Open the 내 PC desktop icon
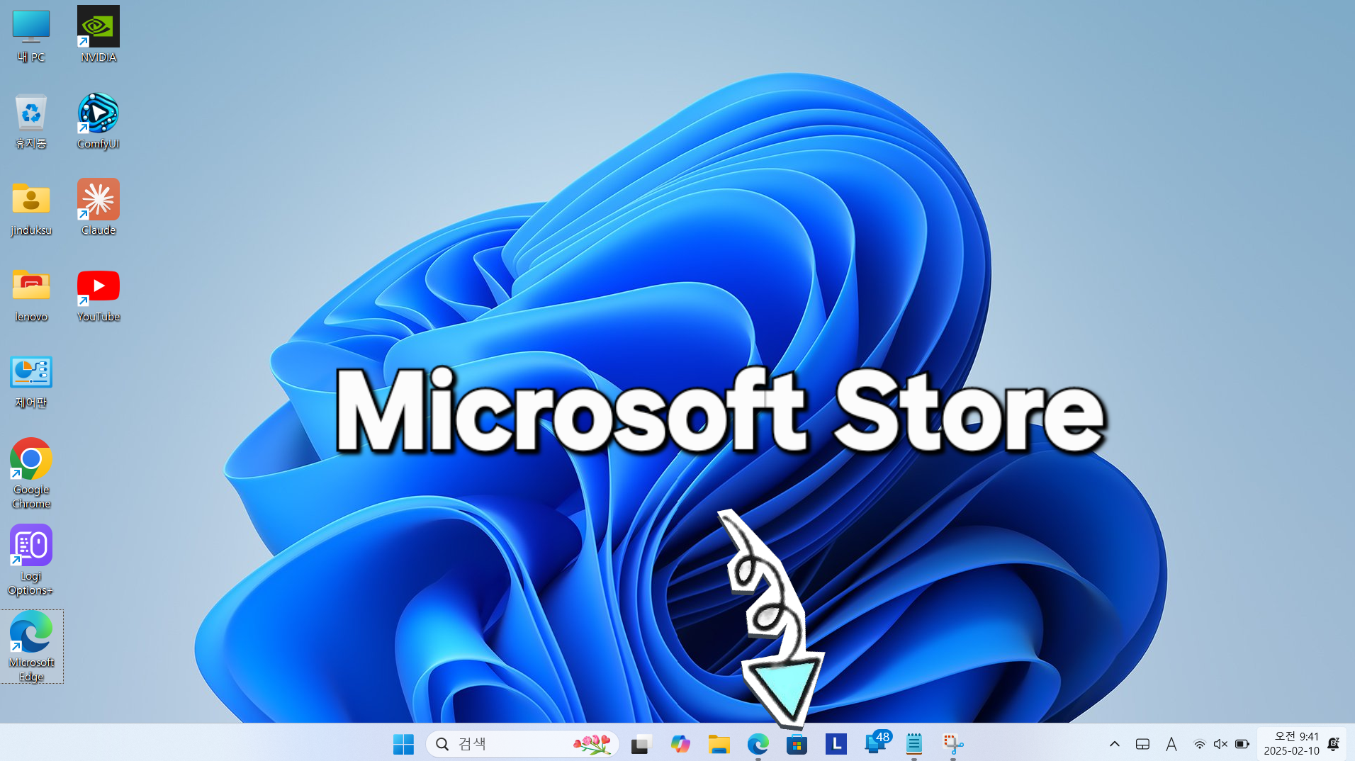Screen dimensions: 1355x761 (x=31, y=34)
